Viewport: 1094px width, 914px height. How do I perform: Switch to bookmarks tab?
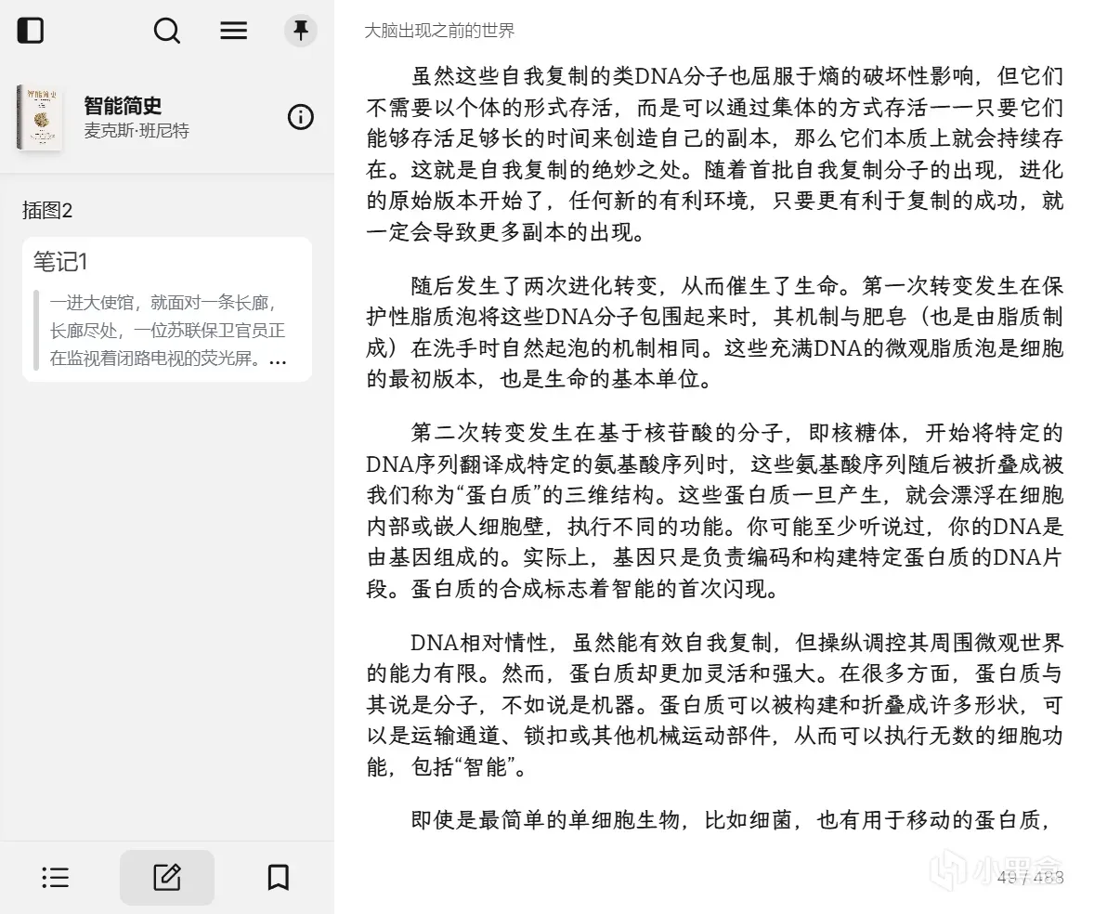[x=279, y=877]
